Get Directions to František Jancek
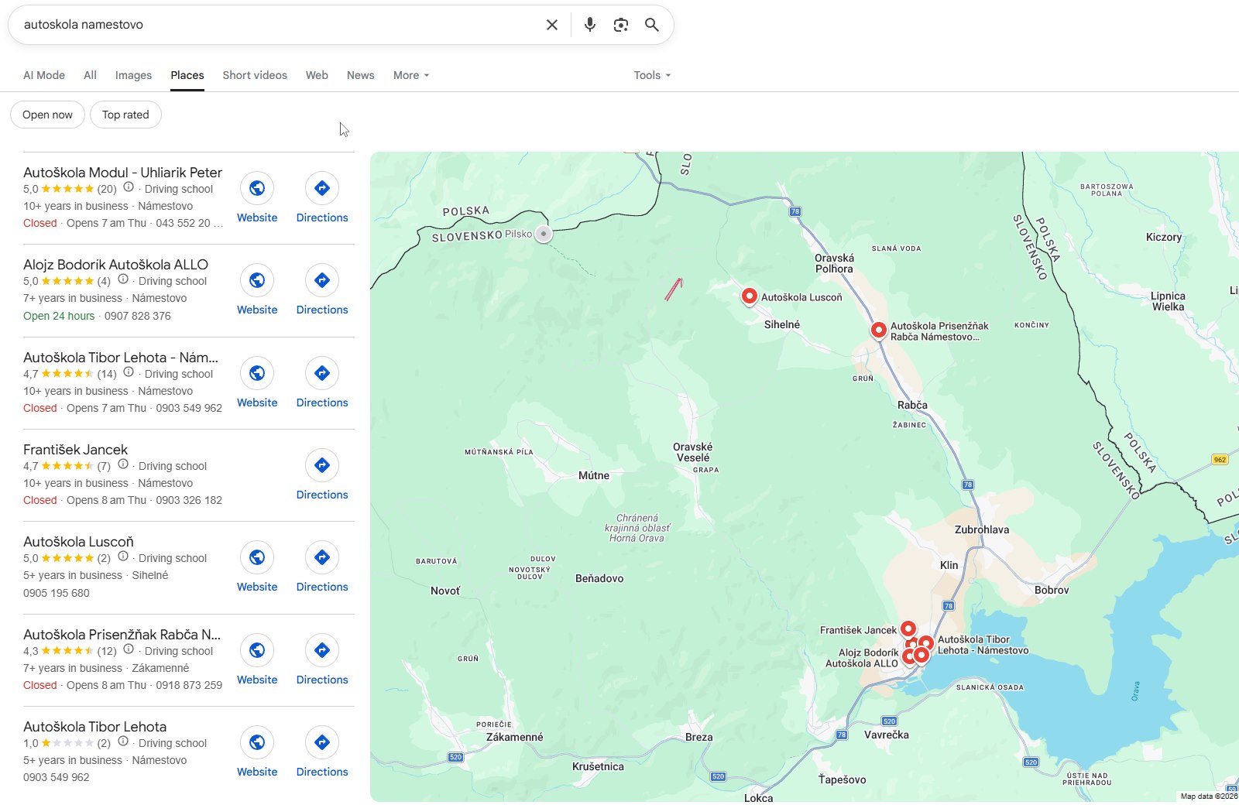Image resolution: width=1239 pixels, height=805 pixels. (x=322, y=475)
